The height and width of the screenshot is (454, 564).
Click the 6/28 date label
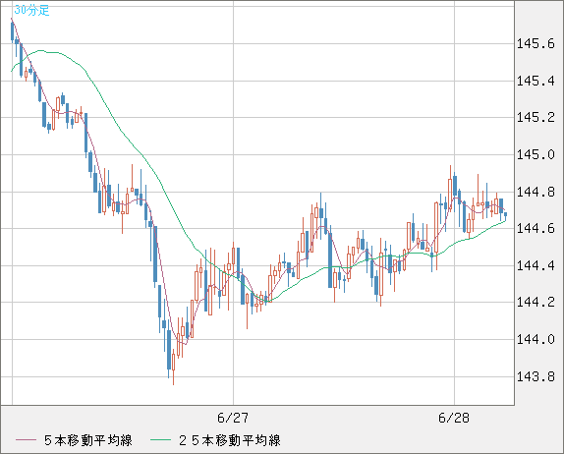[x=454, y=418]
